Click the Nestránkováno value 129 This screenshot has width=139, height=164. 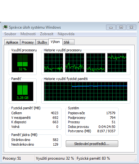pos(56,144)
